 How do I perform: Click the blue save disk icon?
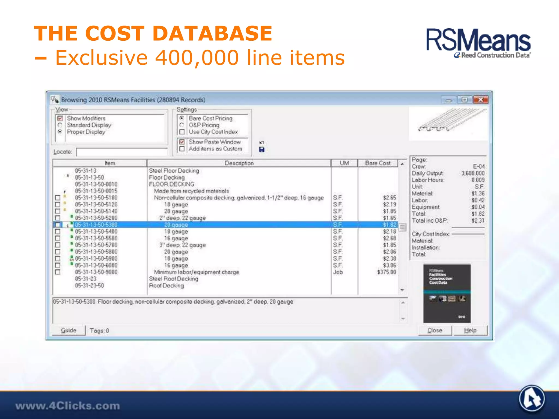click(261, 149)
